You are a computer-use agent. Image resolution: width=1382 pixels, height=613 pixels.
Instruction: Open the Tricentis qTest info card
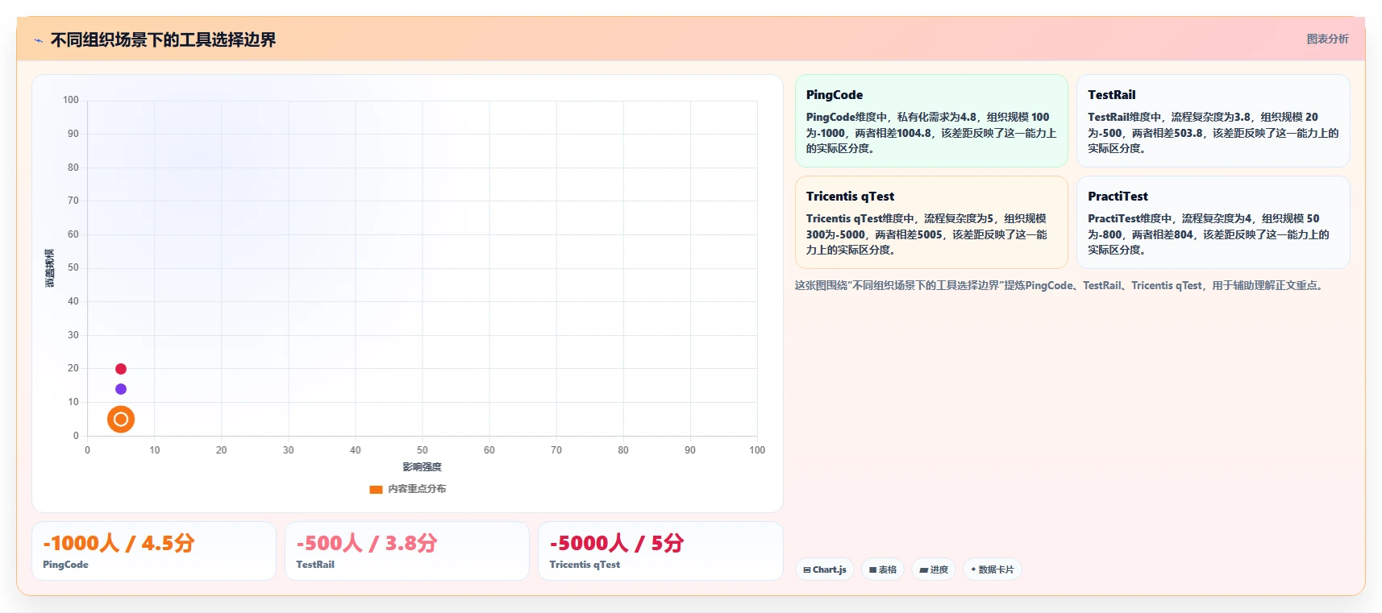(931, 222)
